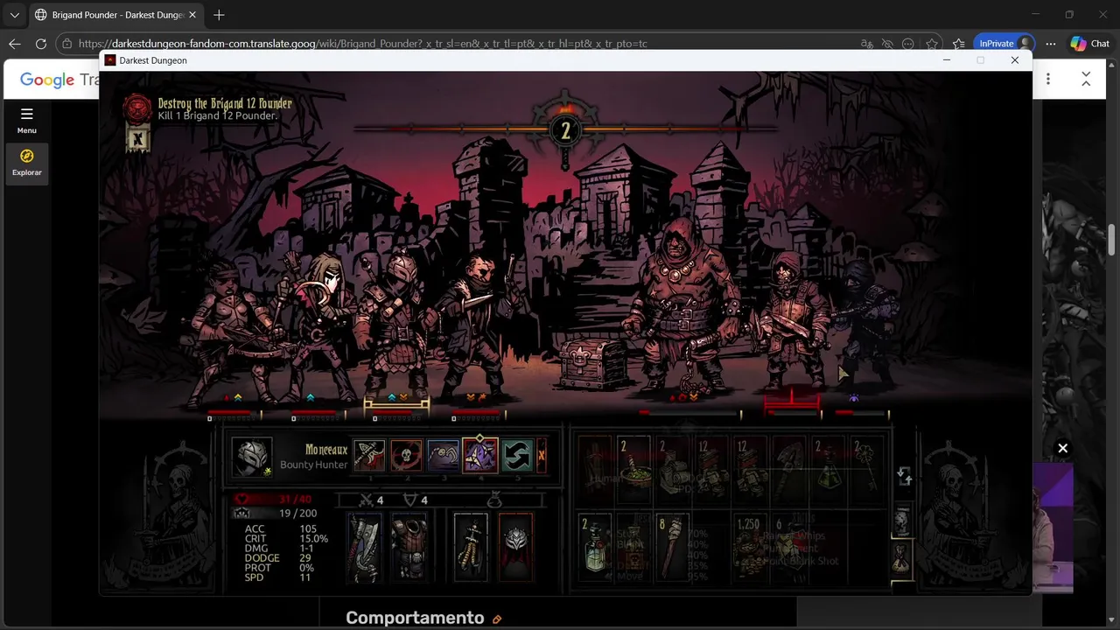This screenshot has height=630, width=1120.
Task: Click the selected Bounty Hunter's health bar
Action: click(x=396, y=410)
